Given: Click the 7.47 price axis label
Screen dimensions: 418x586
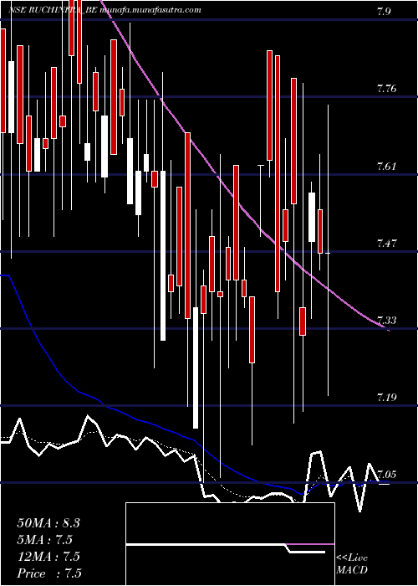Looking at the screenshot, I should (386, 244).
